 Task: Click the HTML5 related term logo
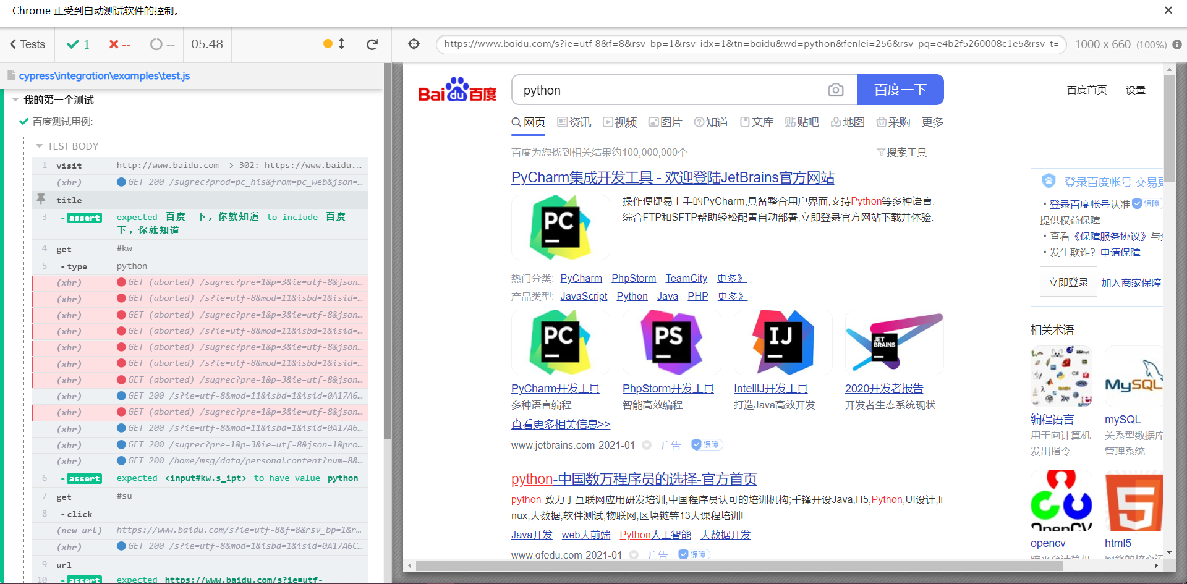coord(1134,500)
